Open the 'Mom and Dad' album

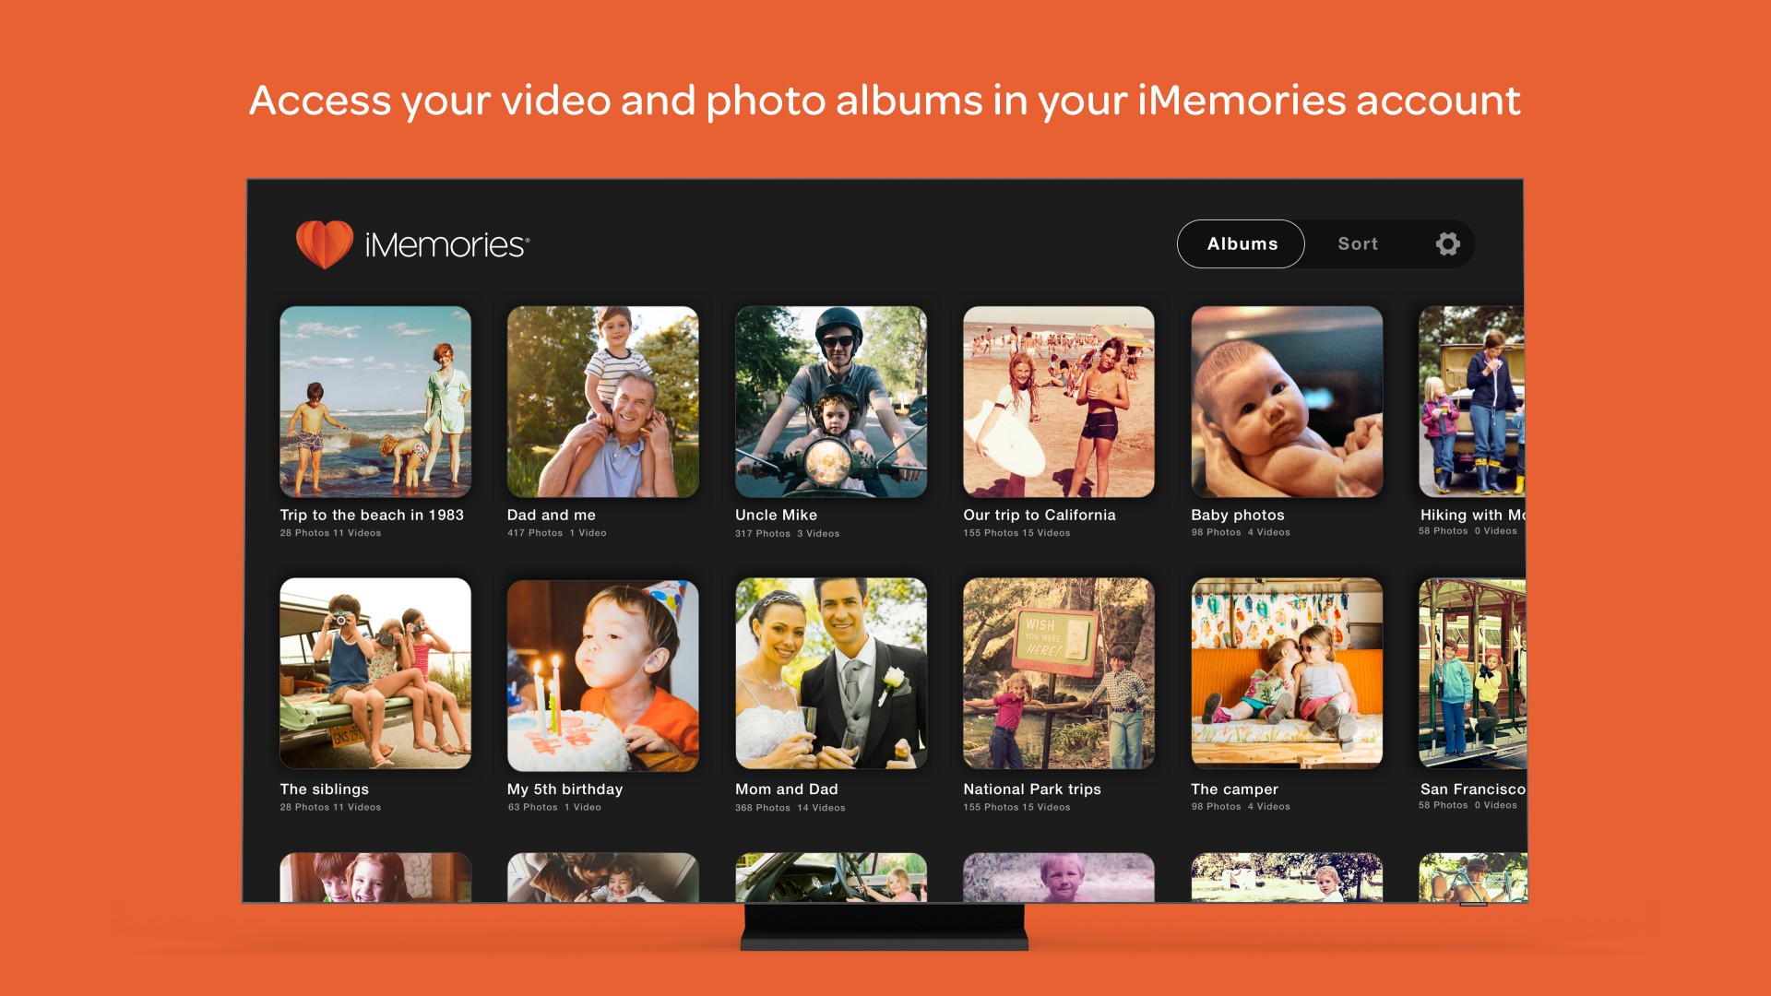click(x=830, y=674)
